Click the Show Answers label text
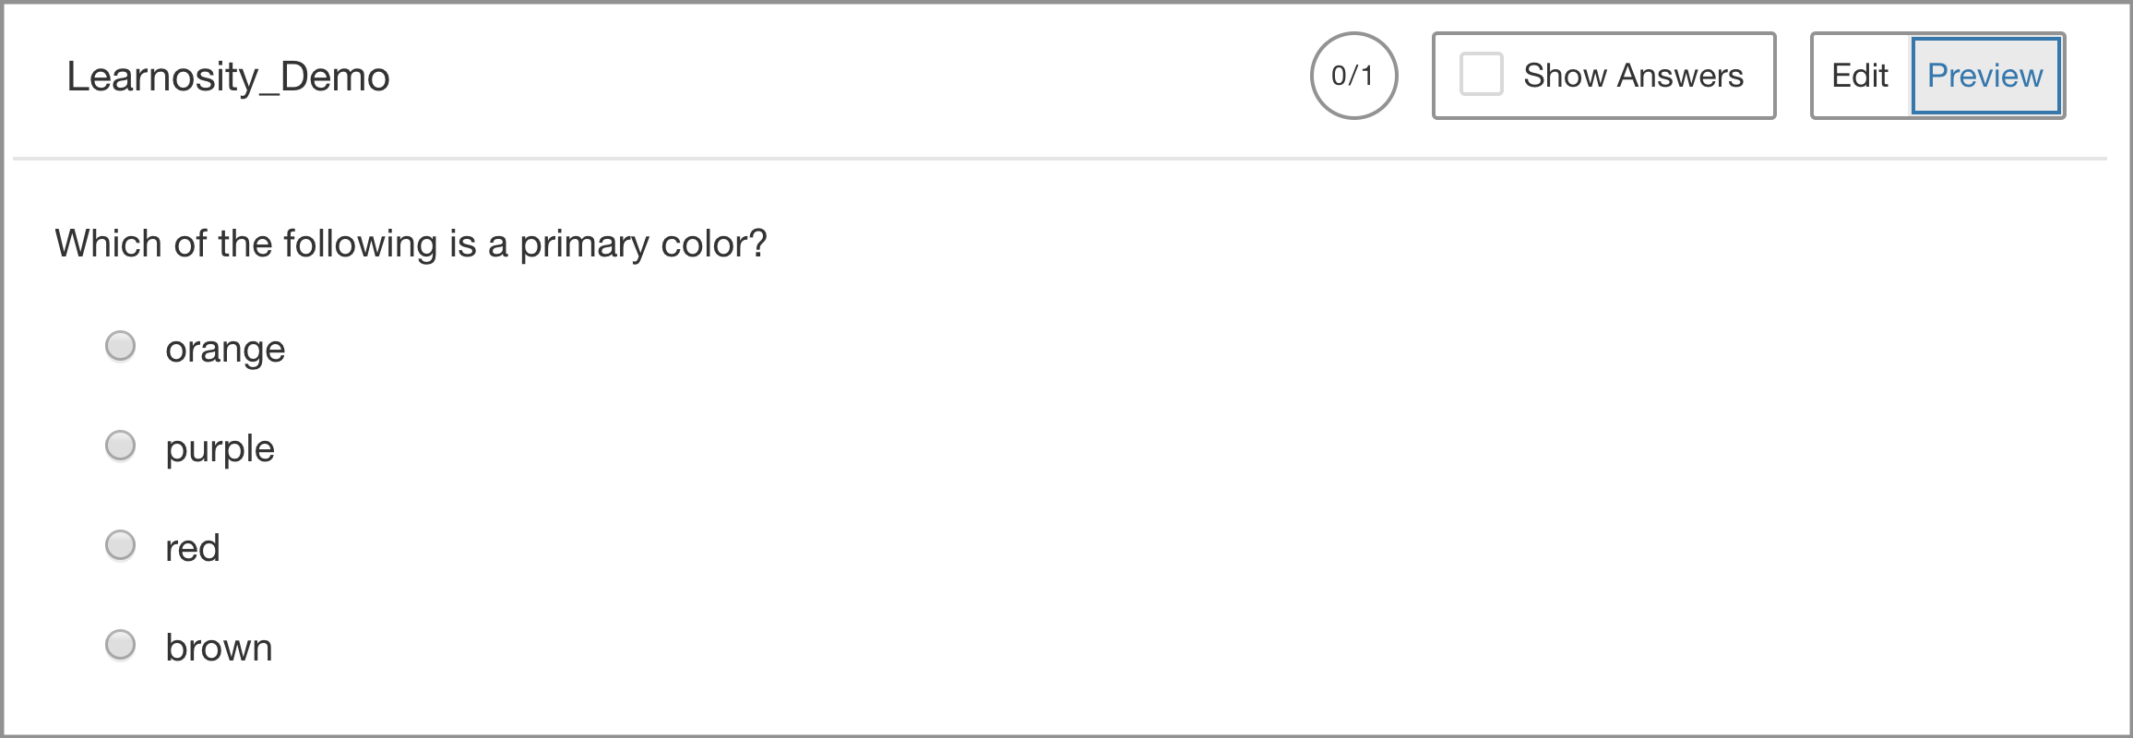Viewport: 2133px width, 738px height. coord(1633,76)
